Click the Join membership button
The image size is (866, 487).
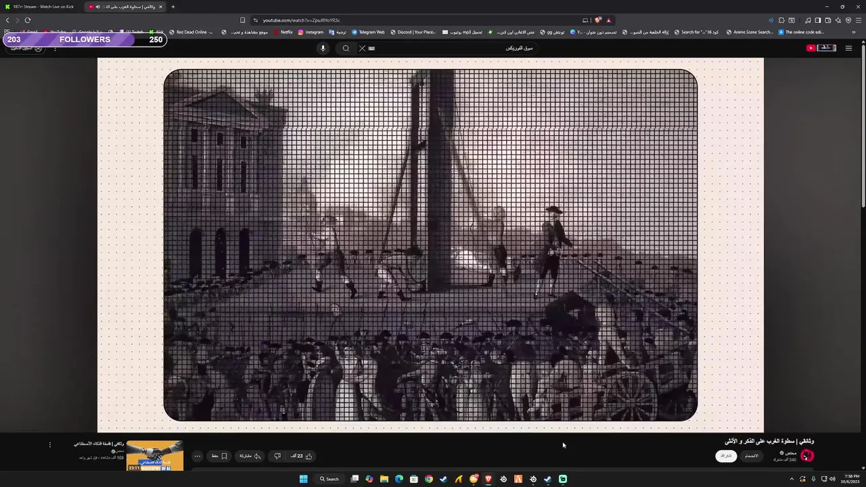click(x=752, y=456)
